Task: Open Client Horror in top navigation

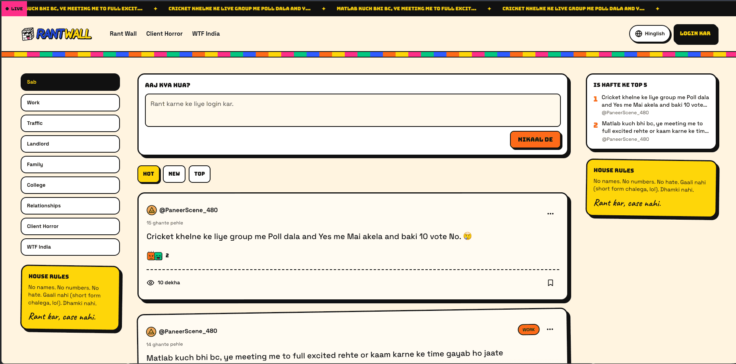Action: click(164, 34)
